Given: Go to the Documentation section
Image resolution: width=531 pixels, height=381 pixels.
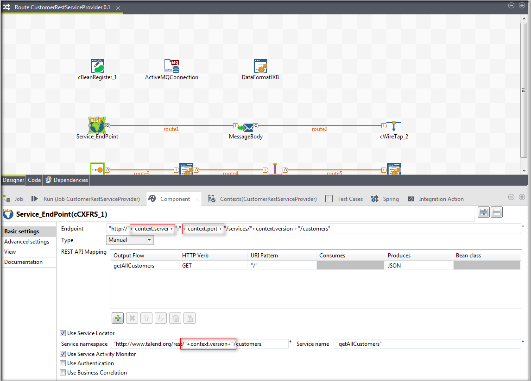Looking at the screenshot, I should [23, 262].
